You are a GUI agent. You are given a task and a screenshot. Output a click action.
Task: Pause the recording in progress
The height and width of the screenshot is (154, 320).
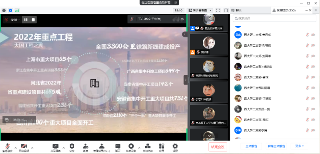(26, 20)
